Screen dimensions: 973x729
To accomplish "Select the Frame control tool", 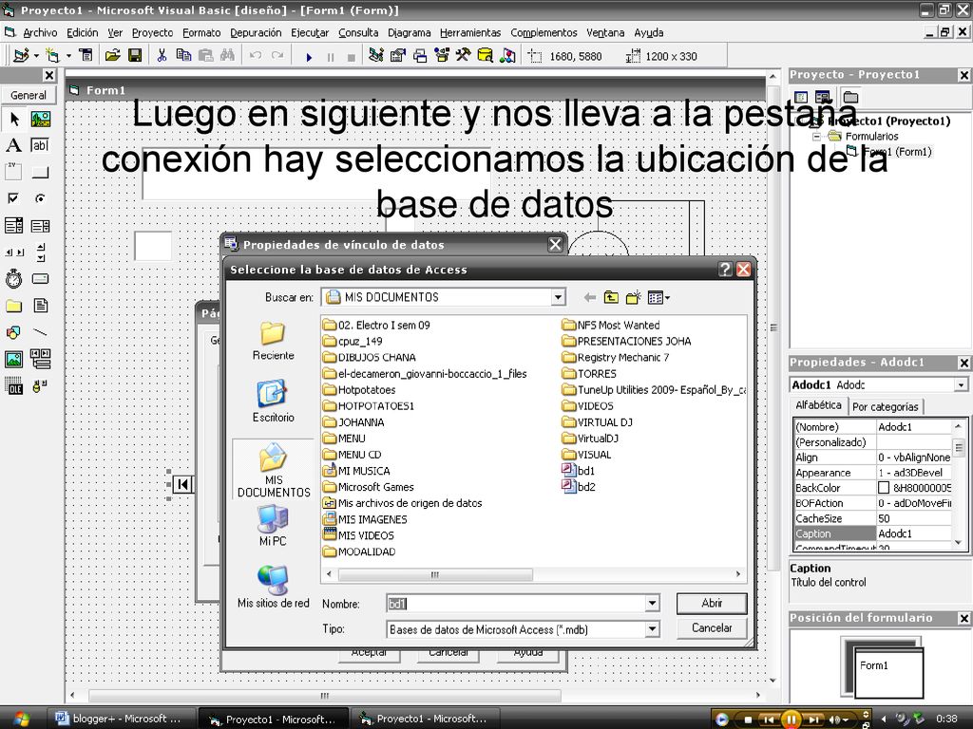I will click(13, 172).
